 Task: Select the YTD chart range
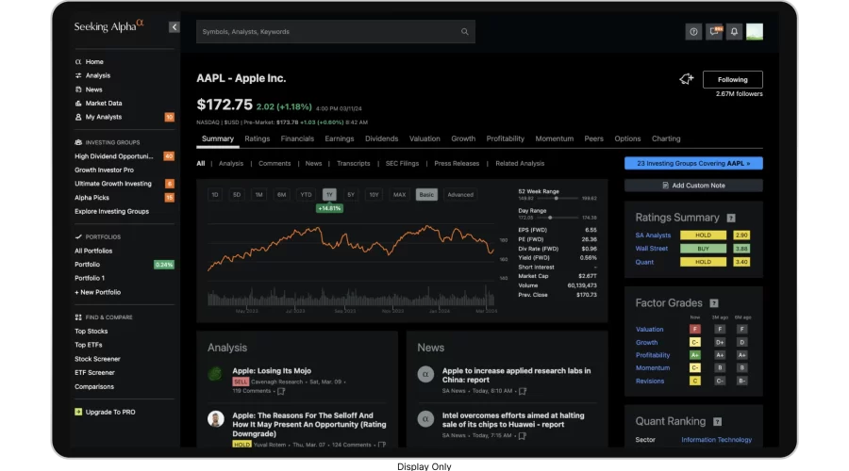pyautogui.click(x=306, y=195)
